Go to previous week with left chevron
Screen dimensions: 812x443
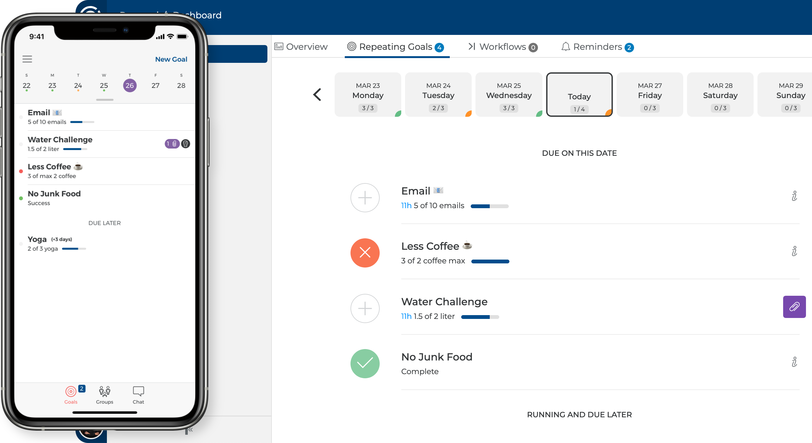point(317,95)
